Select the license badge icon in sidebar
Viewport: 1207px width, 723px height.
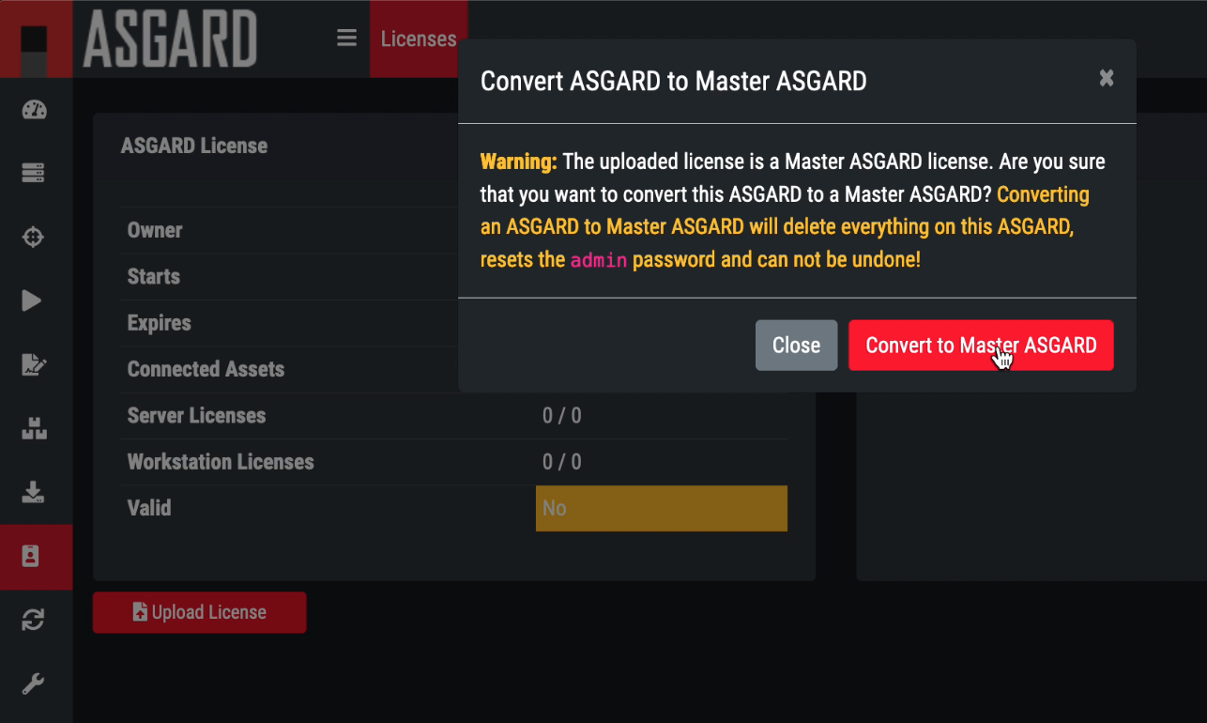32,556
